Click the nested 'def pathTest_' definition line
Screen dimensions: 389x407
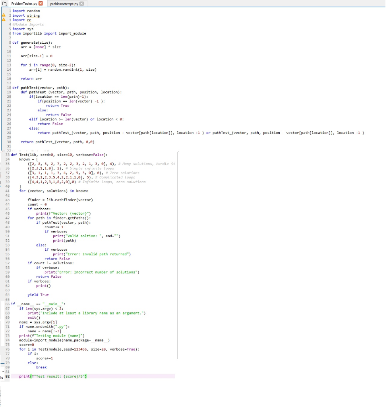[72, 92]
